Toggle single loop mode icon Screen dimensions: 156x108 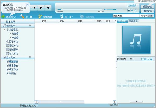pos(135,10)
